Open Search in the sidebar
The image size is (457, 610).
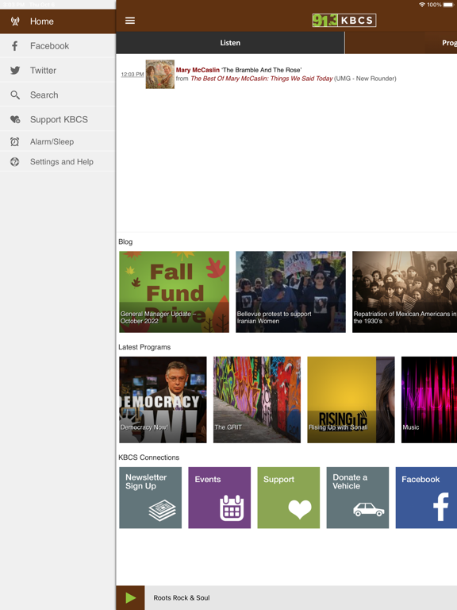(x=57, y=95)
